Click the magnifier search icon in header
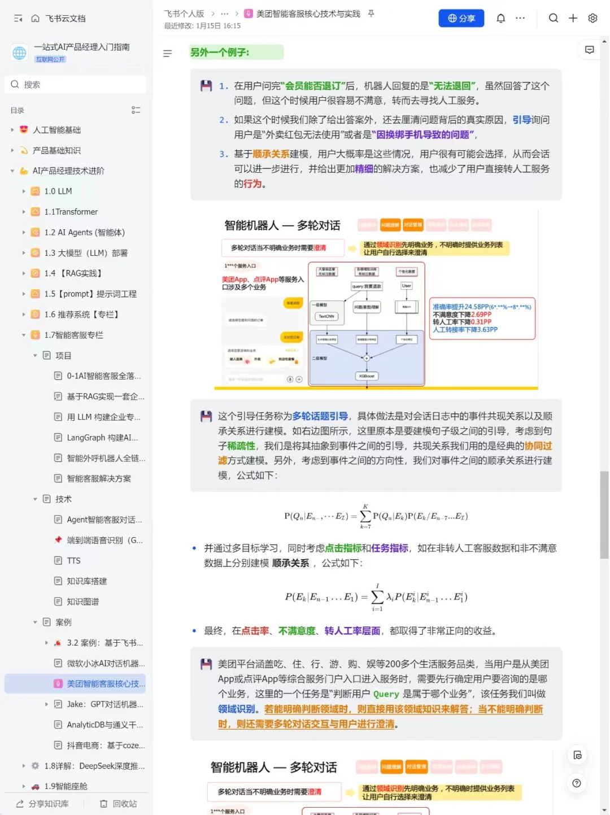This screenshot has height=815, width=610. 554,18
